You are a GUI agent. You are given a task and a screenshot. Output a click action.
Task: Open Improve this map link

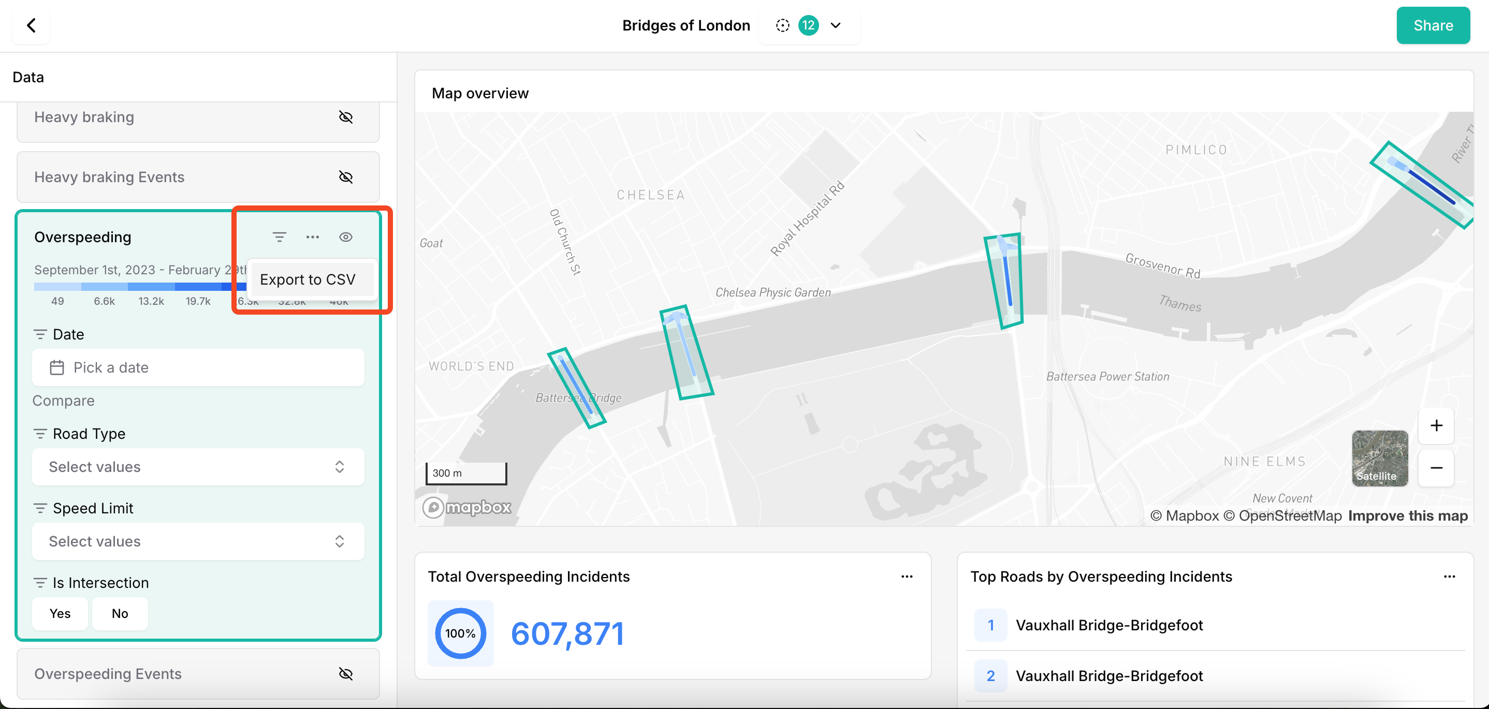[x=1408, y=516]
